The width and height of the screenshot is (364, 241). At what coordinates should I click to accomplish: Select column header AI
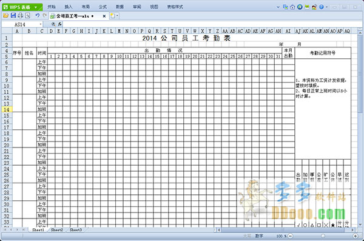tap(288, 31)
